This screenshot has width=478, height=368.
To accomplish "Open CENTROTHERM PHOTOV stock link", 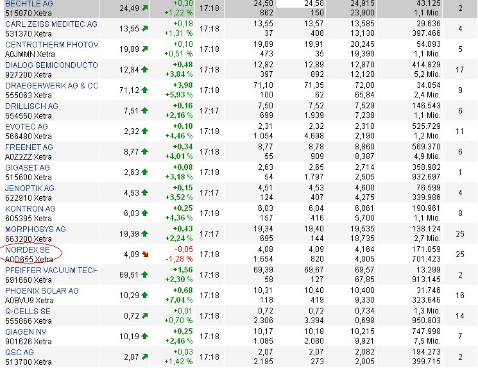I will (x=51, y=45).
